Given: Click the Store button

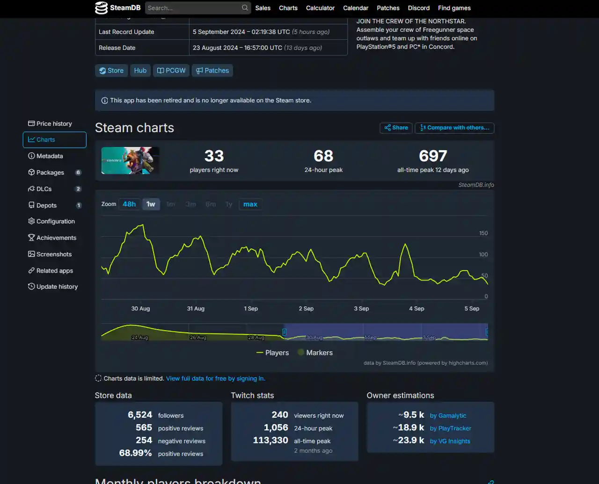Looking at the screenshot, I should [111, 71].
